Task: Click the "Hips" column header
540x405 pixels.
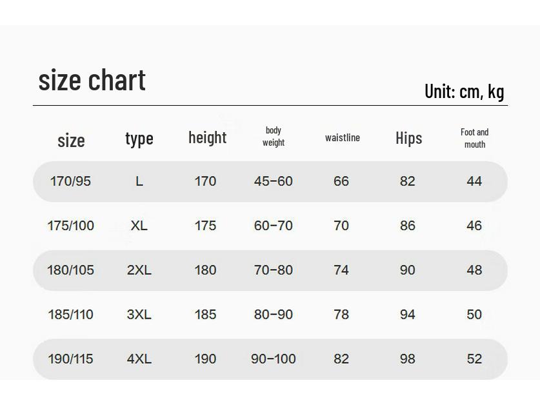Action: point(408,138)
